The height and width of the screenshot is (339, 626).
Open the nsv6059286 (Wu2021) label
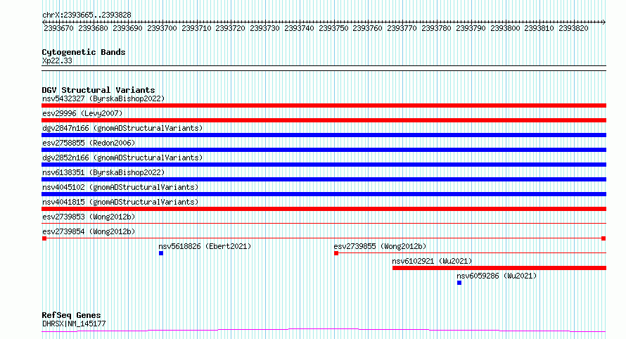click(x=497, y=276)
